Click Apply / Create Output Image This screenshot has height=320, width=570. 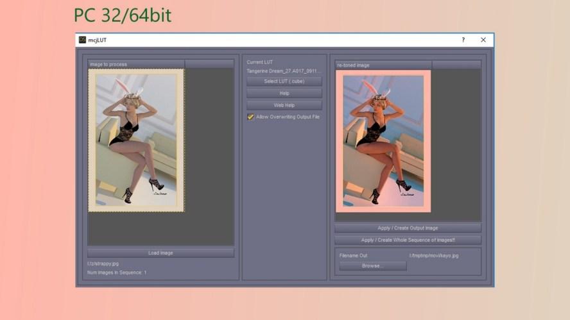[x=408, y=228]
